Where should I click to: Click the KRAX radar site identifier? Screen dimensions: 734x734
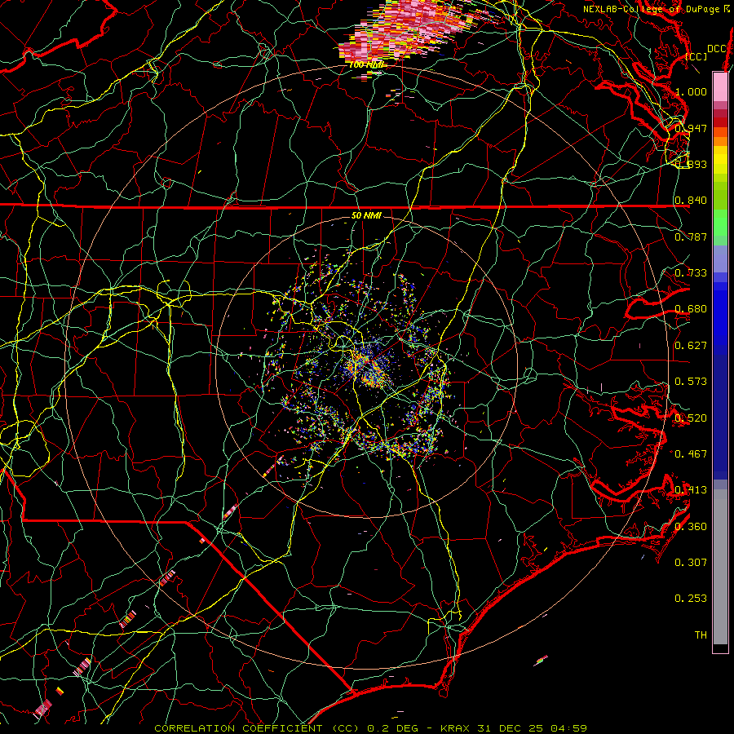coord(457,728)
